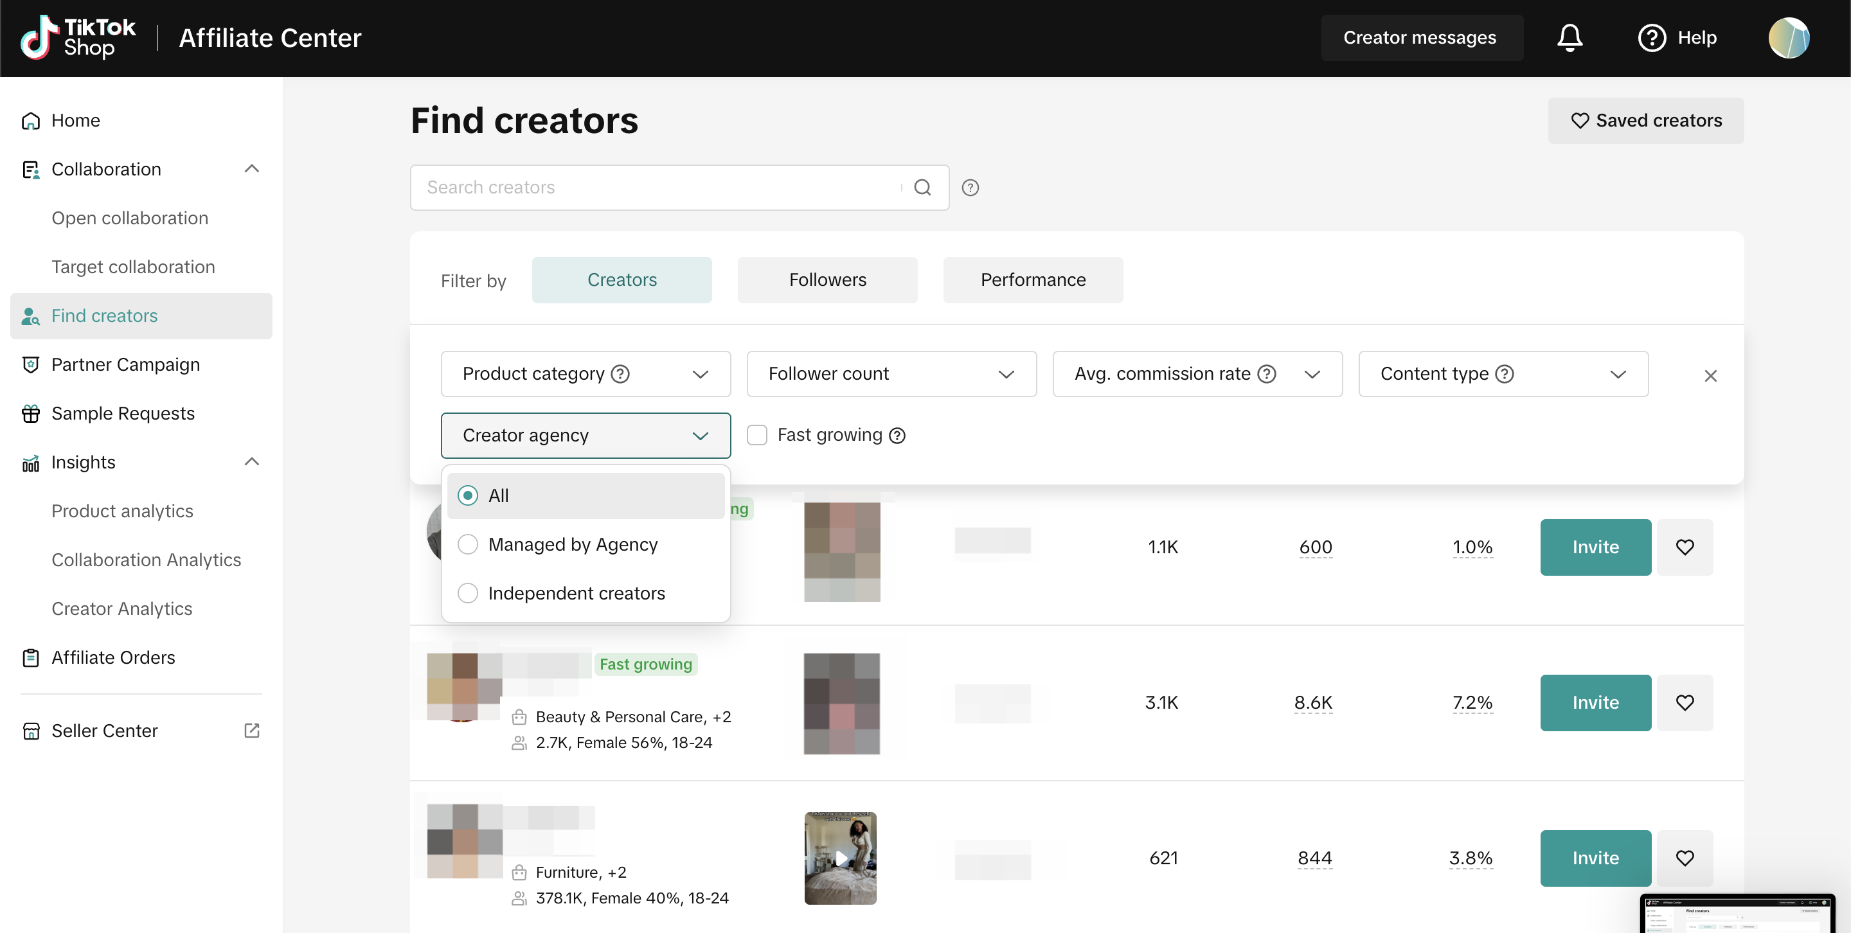1851x933 pixels.
Task: Click the notification bell icon
Action: point(1569,37)
